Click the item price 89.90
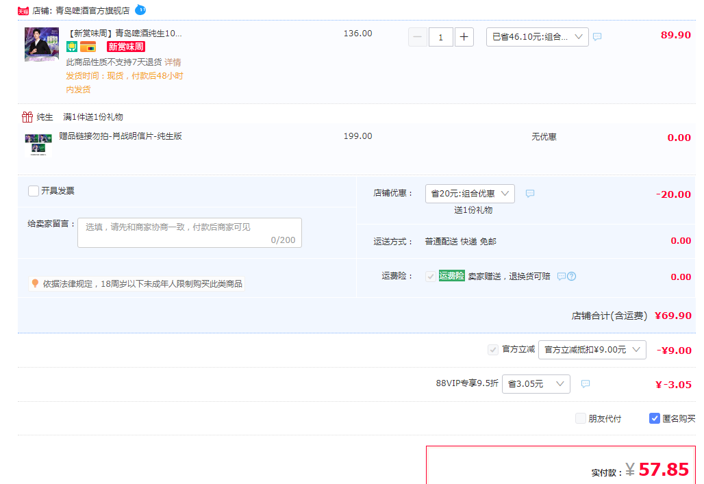Screen dimensions: 704x484 (676, 35)
